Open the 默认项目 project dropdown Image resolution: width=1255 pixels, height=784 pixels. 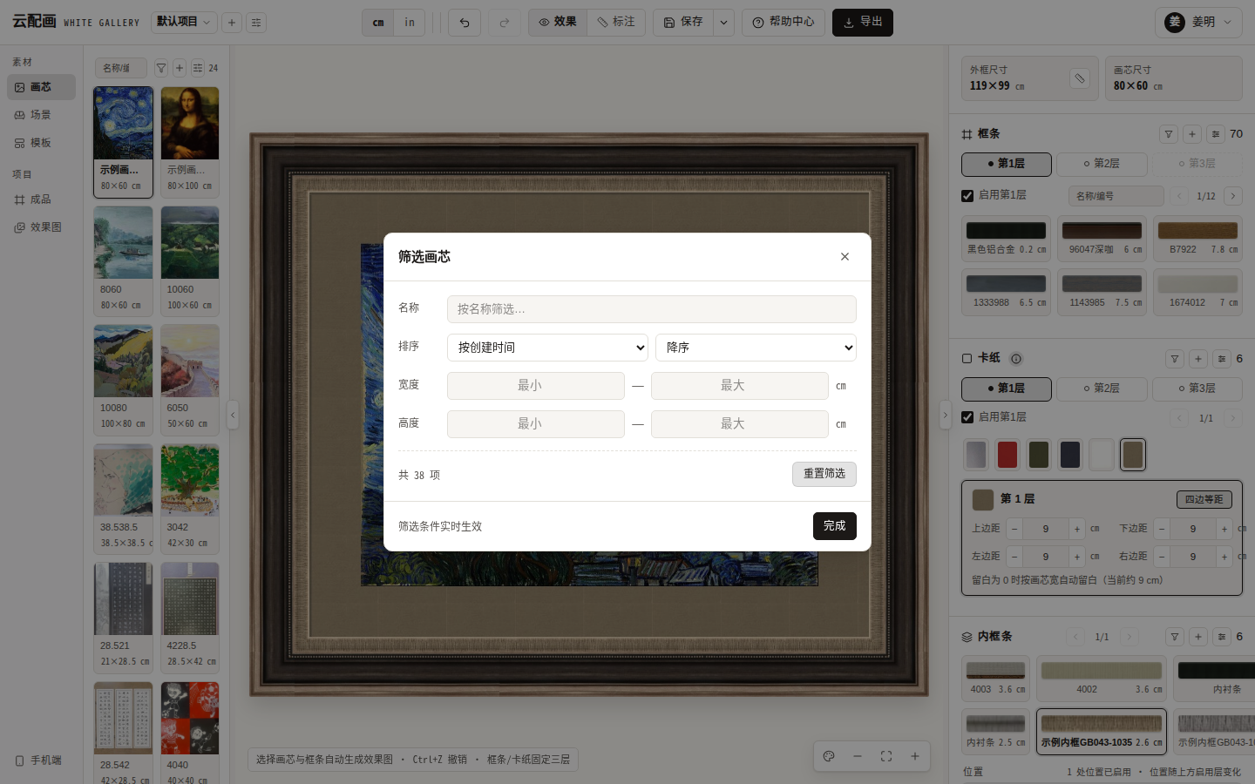(183, 23)
